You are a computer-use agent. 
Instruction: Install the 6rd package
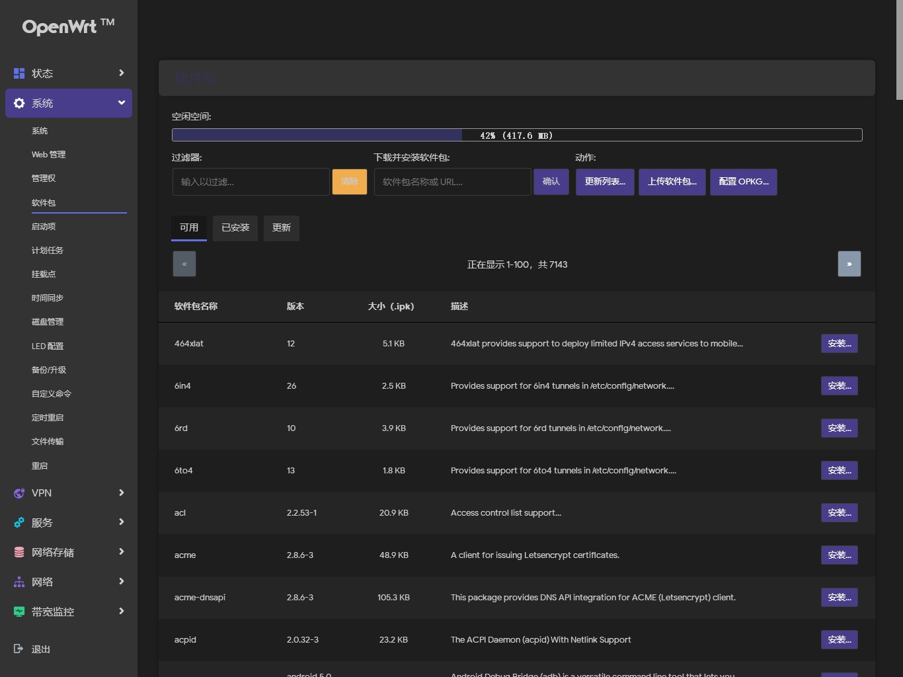coord(840,428)
